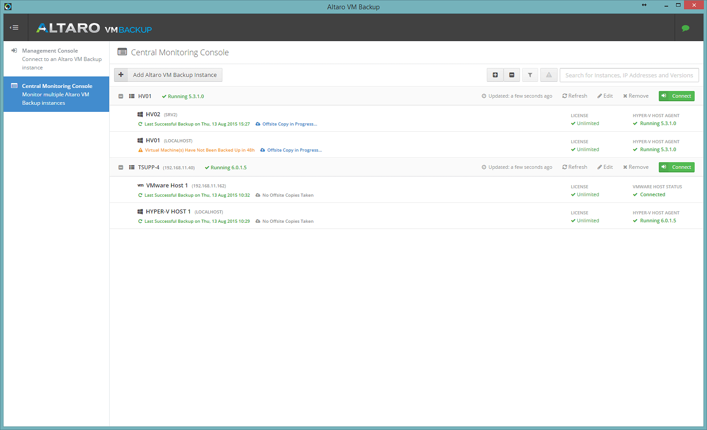The width and height of the screenshot is (707, 430).
Task: Connect to the HV01 instance
Action: click(676, 96)
